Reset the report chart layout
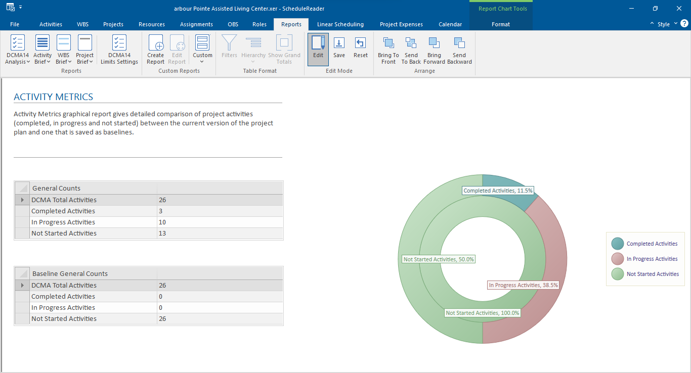 pos(361,49)
